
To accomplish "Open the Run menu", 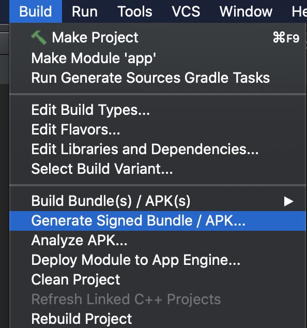I will (85, 11).
